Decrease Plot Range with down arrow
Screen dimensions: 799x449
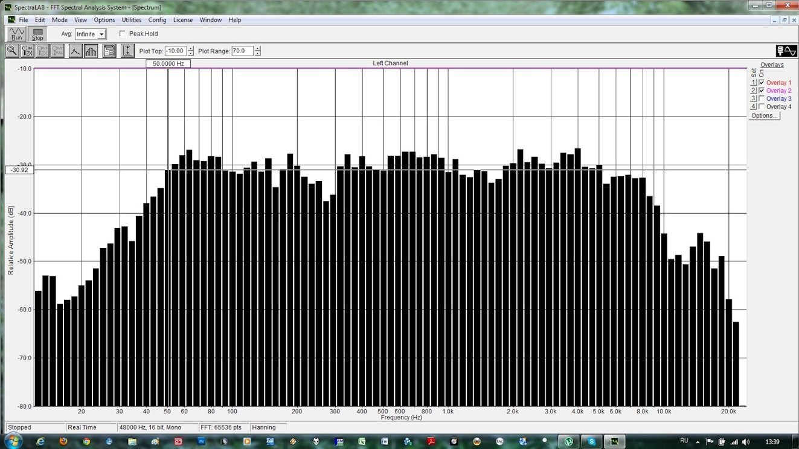257,54
